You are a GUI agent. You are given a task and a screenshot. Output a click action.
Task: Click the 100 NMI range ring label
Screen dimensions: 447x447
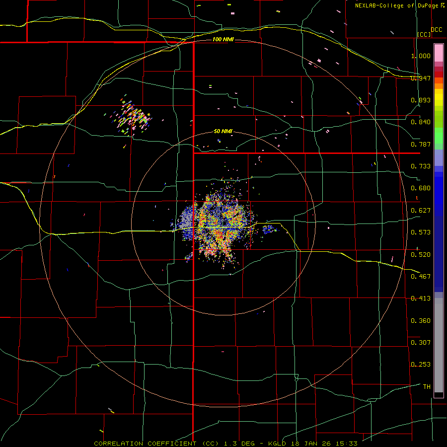click(x=223, y=39)
